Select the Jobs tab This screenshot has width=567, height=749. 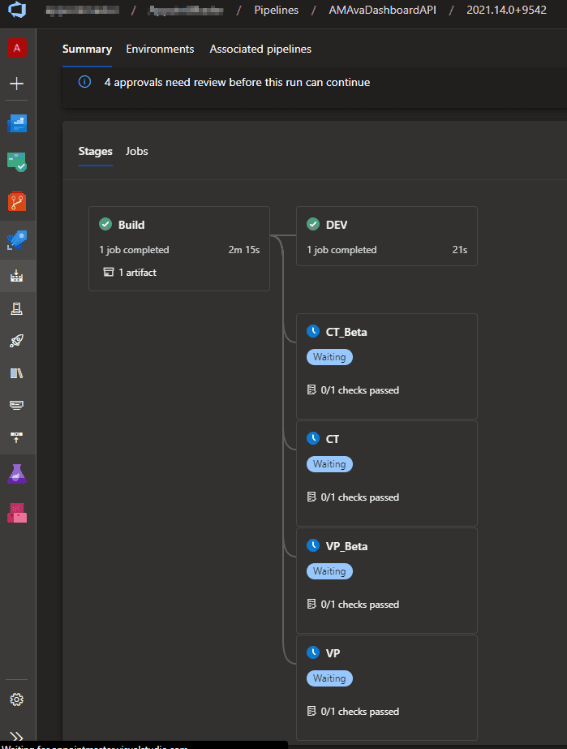(137, 151)
